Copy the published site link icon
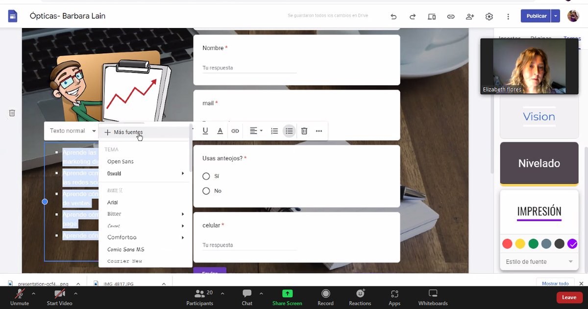The width and height of the screenshot is (588, 309). tap(451, 16)
